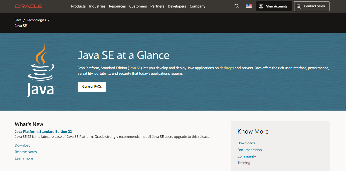Go to the Java breadcrumb link
346x171 pixels.
click(x=18, y=20)
